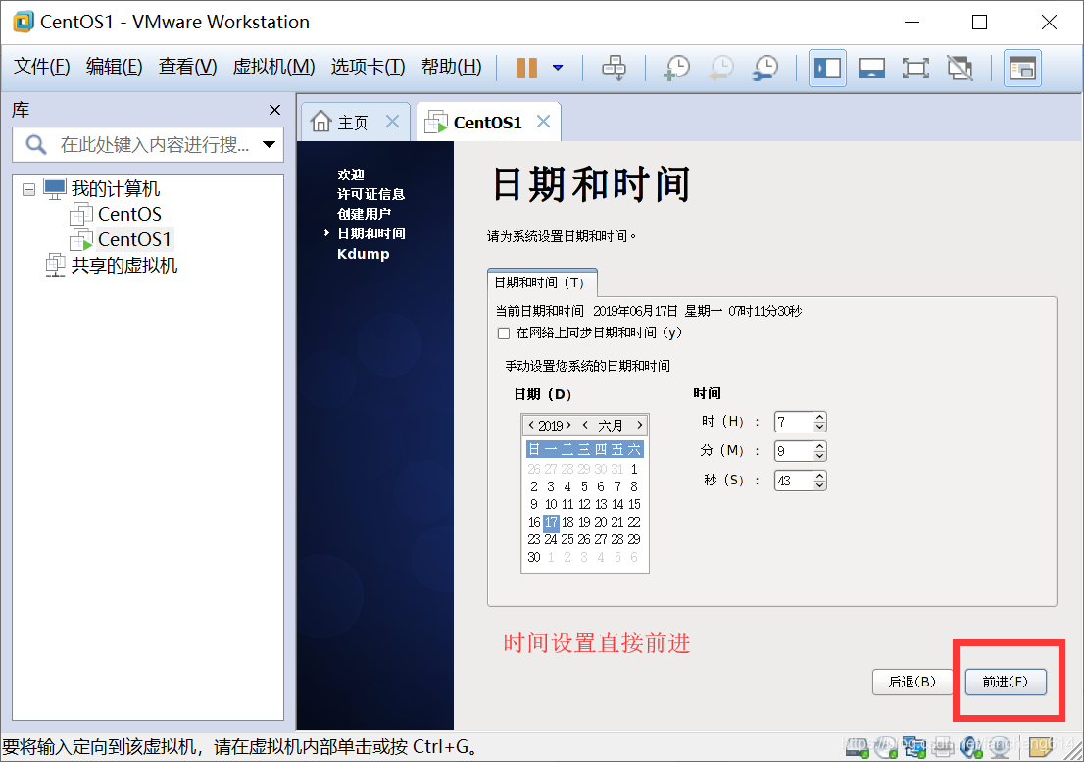
Task: Take a snapshot of the VM
Action: point(677,68)
